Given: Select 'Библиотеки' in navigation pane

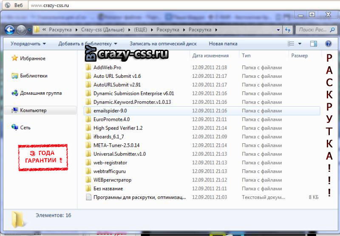Looking at the screenshot, I should [34, 76].
